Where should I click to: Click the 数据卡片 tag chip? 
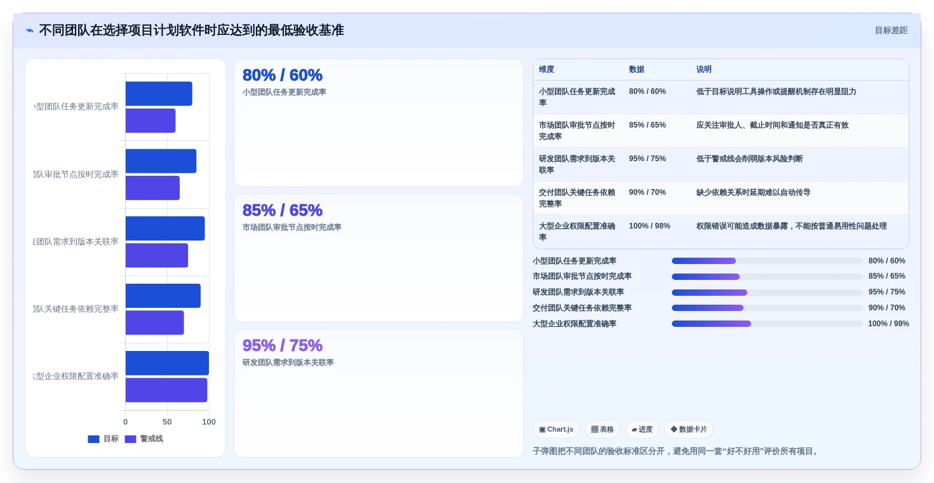pyautogui.click(x=688, y=430)
